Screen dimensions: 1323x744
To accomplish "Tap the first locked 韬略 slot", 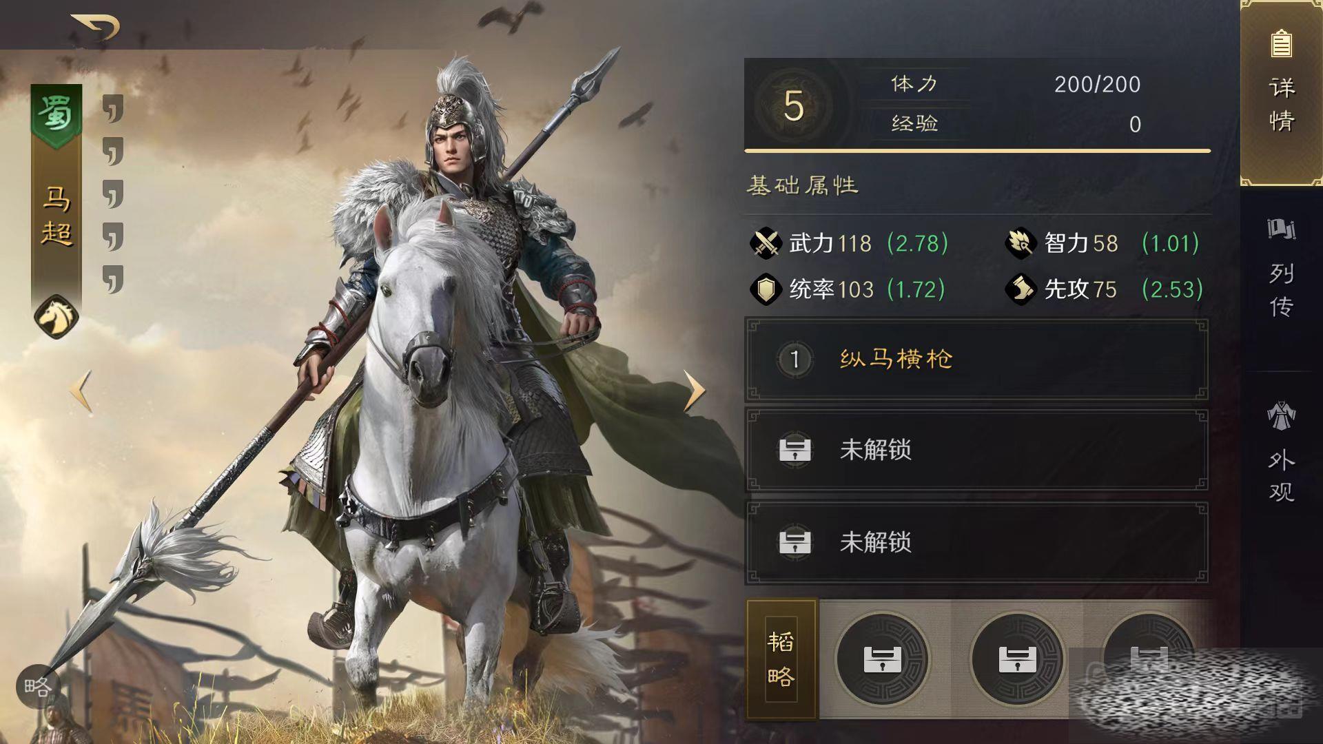I will [883, 659].
